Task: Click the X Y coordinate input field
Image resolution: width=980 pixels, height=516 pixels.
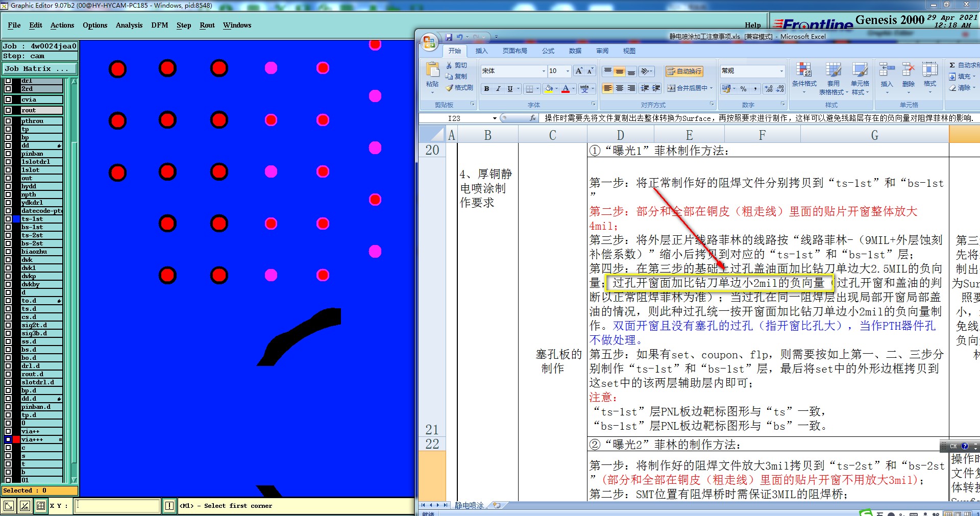Action: click(x=118, y=506)
